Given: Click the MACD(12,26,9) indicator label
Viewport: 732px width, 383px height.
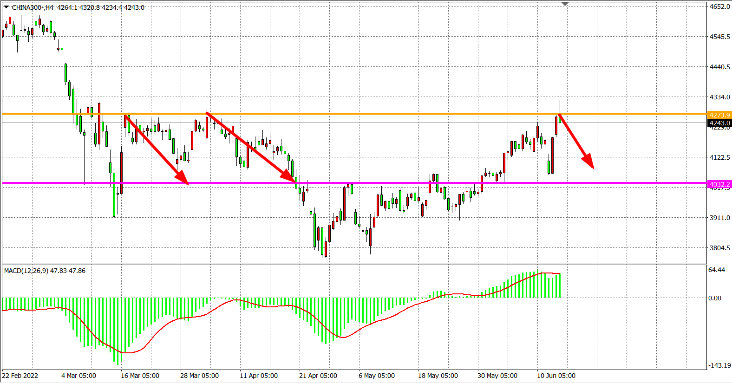Looking at the screenshot, I should coord(45,271).
